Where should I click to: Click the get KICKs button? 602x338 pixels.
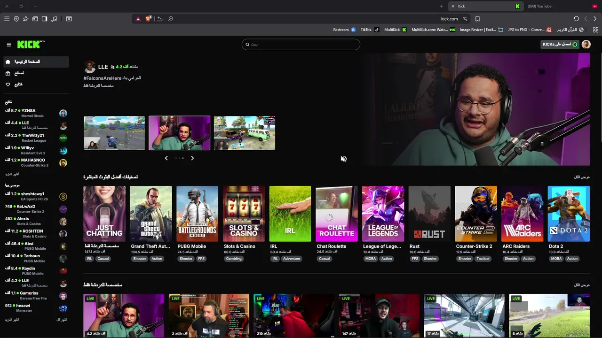point(560,45)
